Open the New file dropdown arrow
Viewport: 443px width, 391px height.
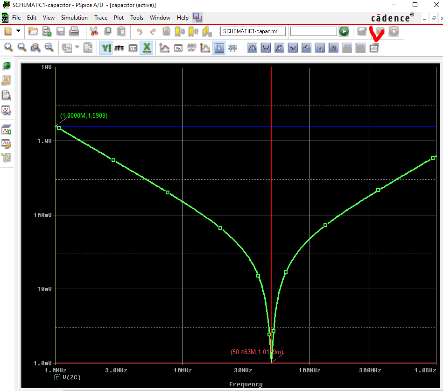pyautogui.click(x=18, y=31)
